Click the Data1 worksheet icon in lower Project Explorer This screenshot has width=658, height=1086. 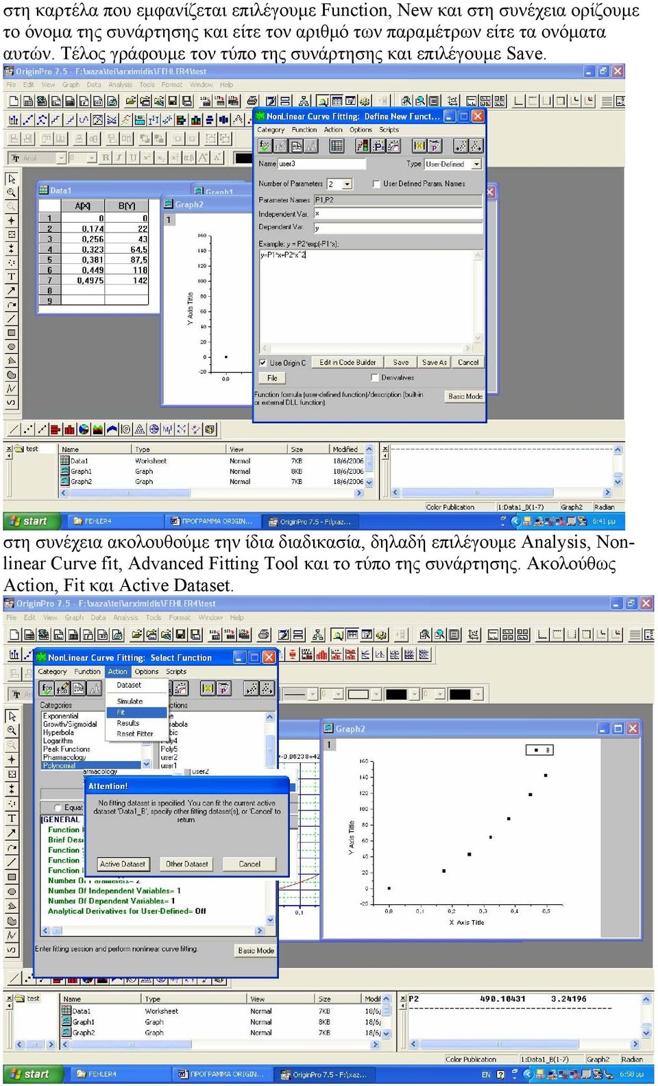pyautogui.click(x=66, y=1011)
